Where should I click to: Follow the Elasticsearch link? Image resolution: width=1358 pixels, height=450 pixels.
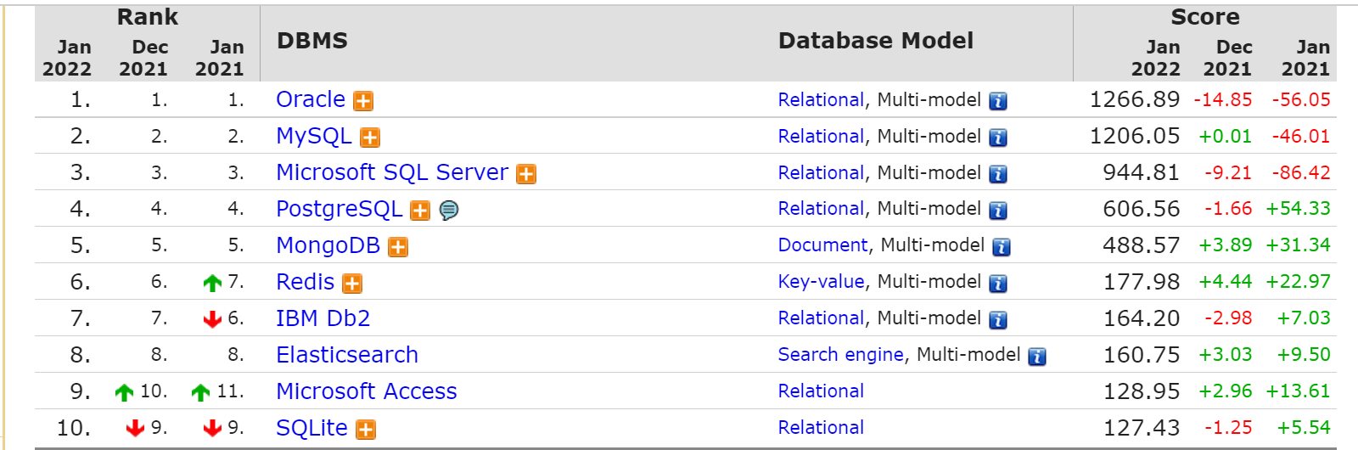click(347, 355)
